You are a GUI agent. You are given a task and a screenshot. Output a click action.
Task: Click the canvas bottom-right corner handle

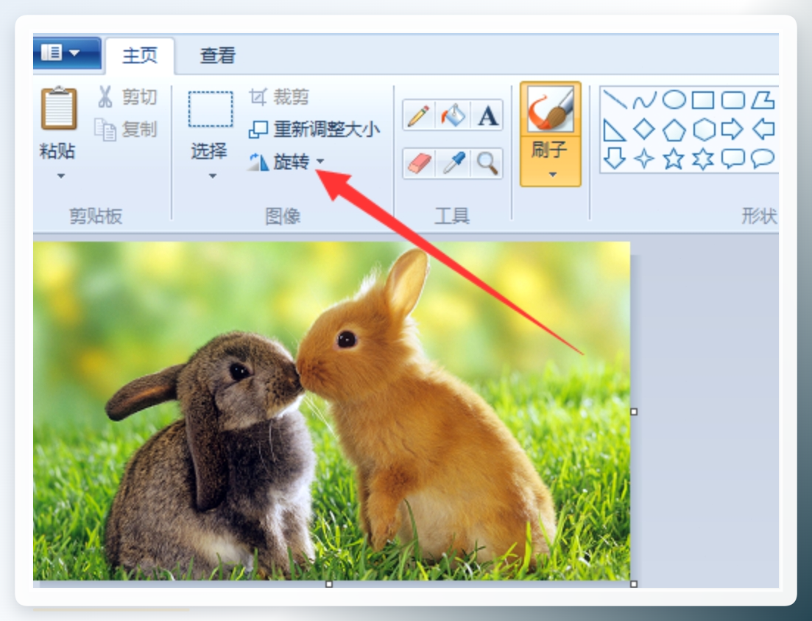[x=634, y=584]
